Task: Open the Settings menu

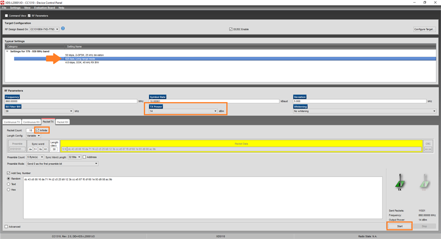Action: point(15,8)
